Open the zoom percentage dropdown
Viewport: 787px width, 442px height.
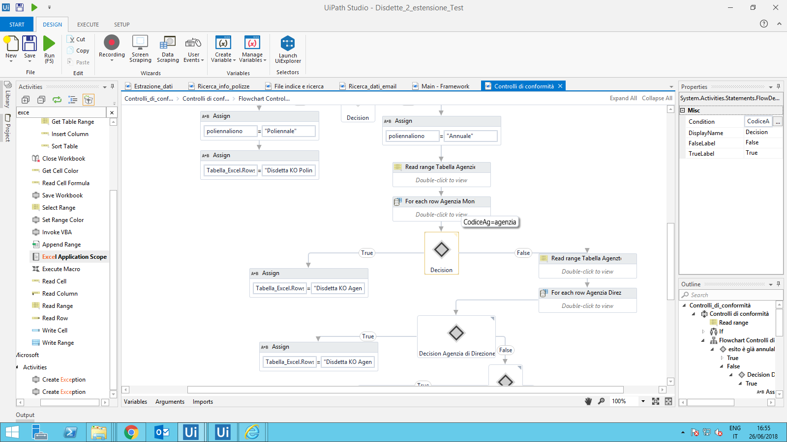point(643,401)
